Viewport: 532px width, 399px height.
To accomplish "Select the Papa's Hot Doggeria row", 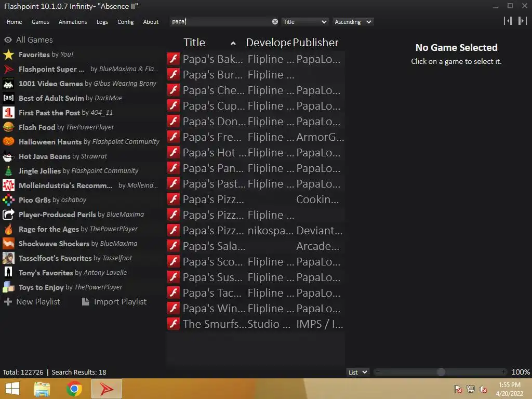I will (x=256, y=152).
